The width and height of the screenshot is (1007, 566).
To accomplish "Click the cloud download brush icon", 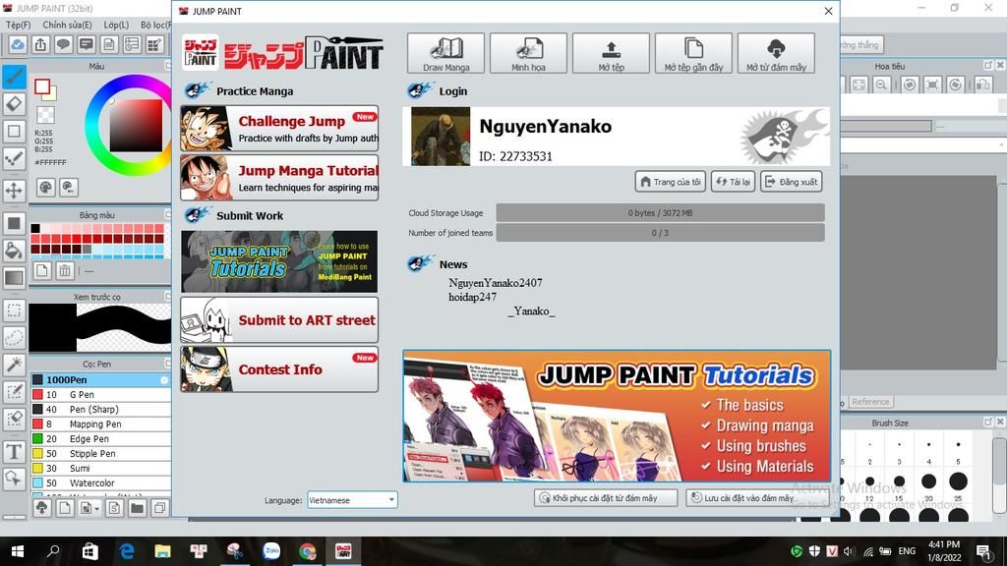I will tap(41, 508).
